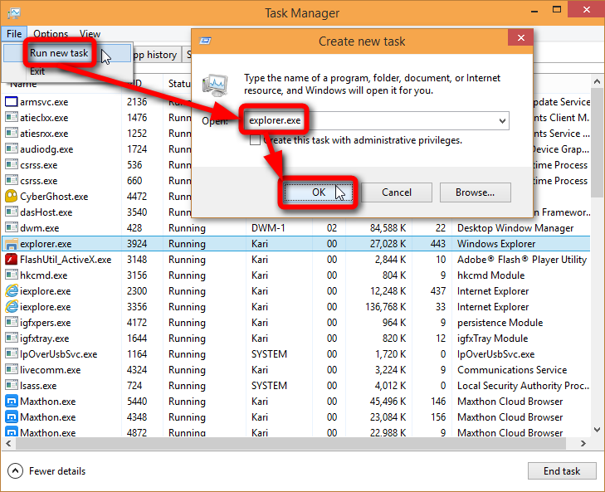Click the csrss.exe icon with PID 536
605x492 pixels.
pyautogui.click(x=11, y=165)
